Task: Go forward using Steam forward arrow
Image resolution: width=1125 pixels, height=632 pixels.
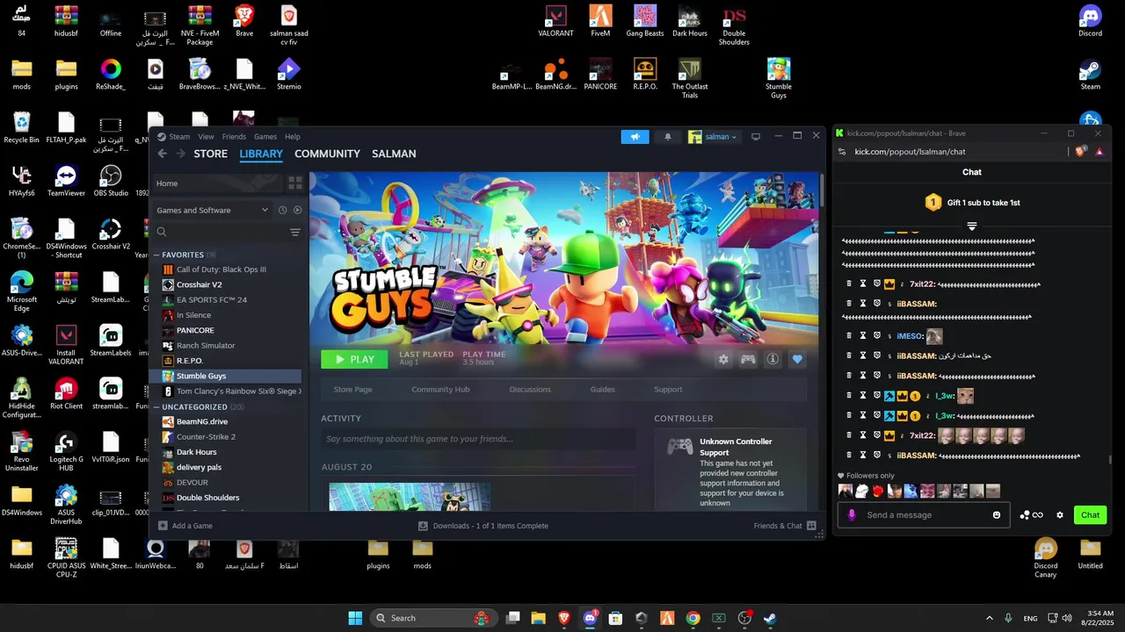Action: [180, 154]
